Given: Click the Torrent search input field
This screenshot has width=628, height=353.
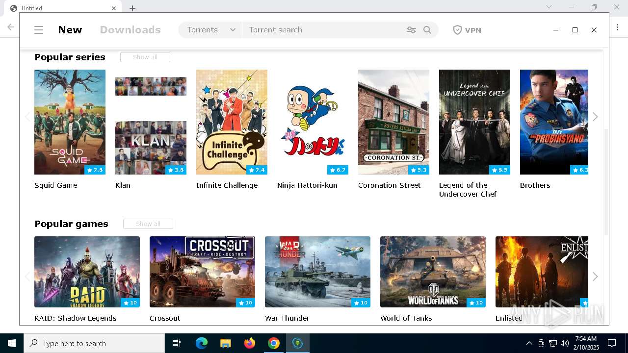Looking at the screenshot, I should (324, 30).
